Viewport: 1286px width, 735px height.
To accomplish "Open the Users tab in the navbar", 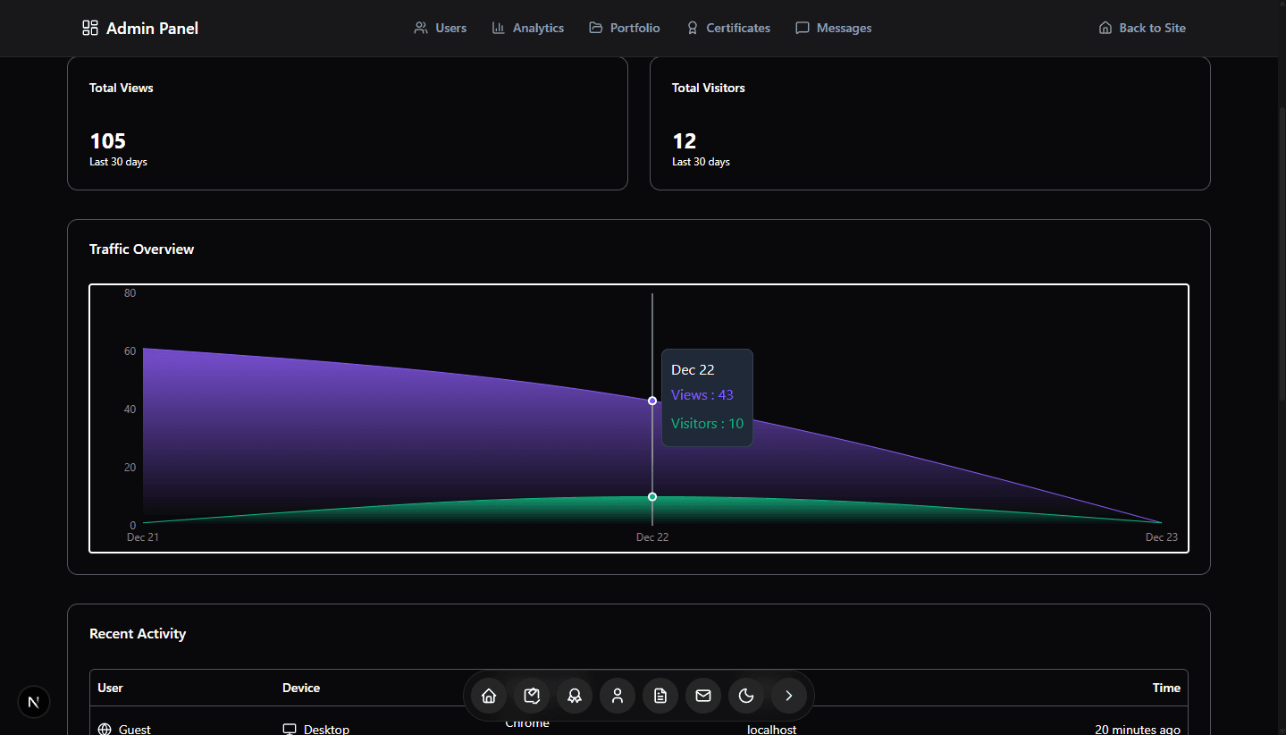I will (x=441, y=28).
